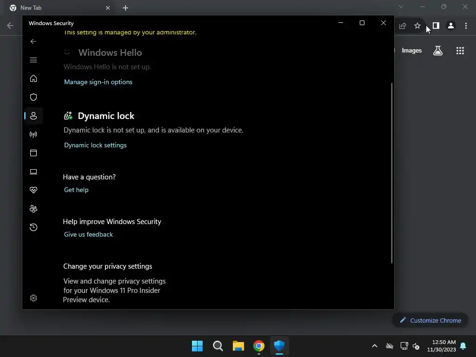Click the Chrome share page icon

pyautogui.click(x=403, y=26)
